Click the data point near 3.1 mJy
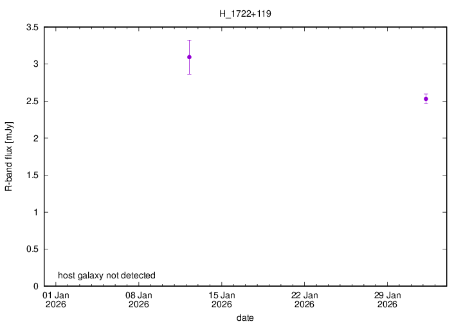Viewport: 463px width, 324px height. 189,57
